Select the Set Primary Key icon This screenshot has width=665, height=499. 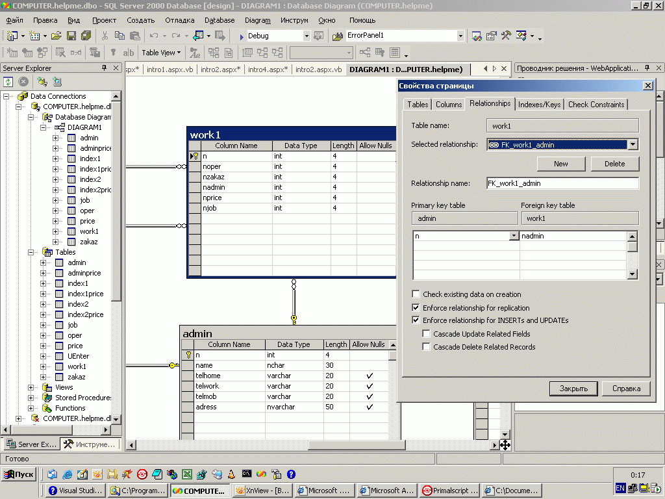(114, 53)
